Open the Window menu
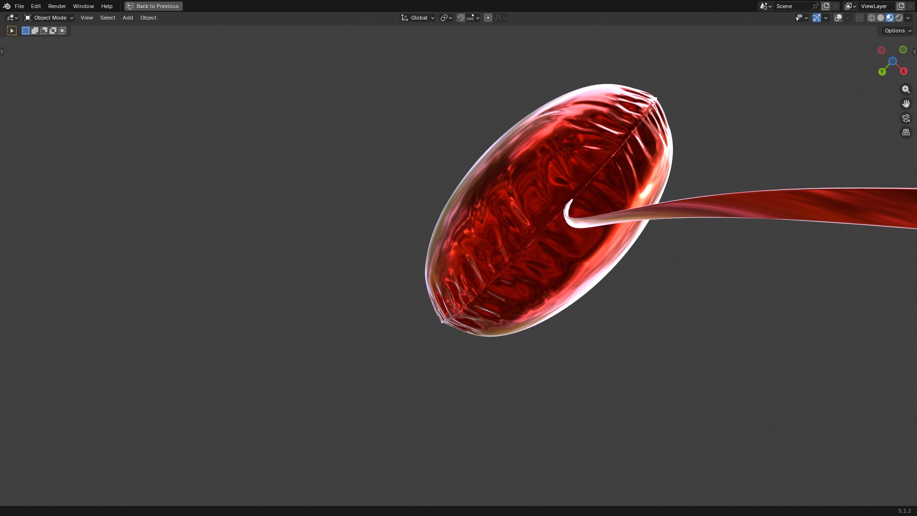The image size is (917, 516). [83, 6]
